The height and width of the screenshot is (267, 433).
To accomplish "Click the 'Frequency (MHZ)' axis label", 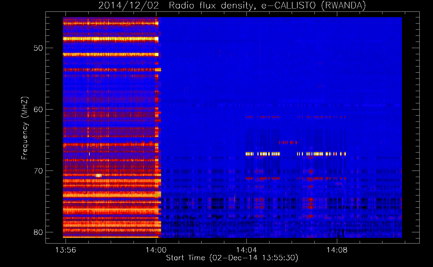I will click(25, 128).
